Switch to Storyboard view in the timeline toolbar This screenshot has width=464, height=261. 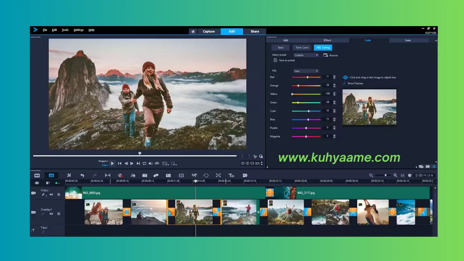point(37,175)
